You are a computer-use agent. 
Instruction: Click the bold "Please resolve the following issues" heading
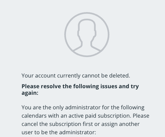(x=80, y=90)
